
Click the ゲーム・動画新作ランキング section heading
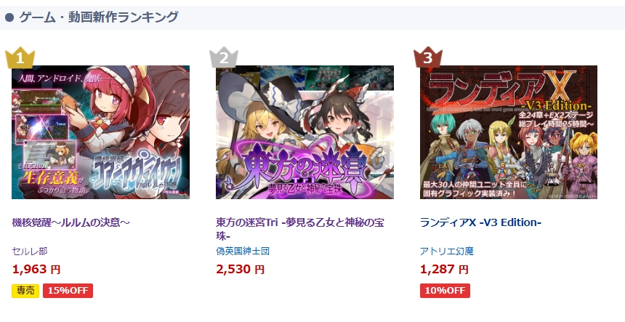(98, 17)
